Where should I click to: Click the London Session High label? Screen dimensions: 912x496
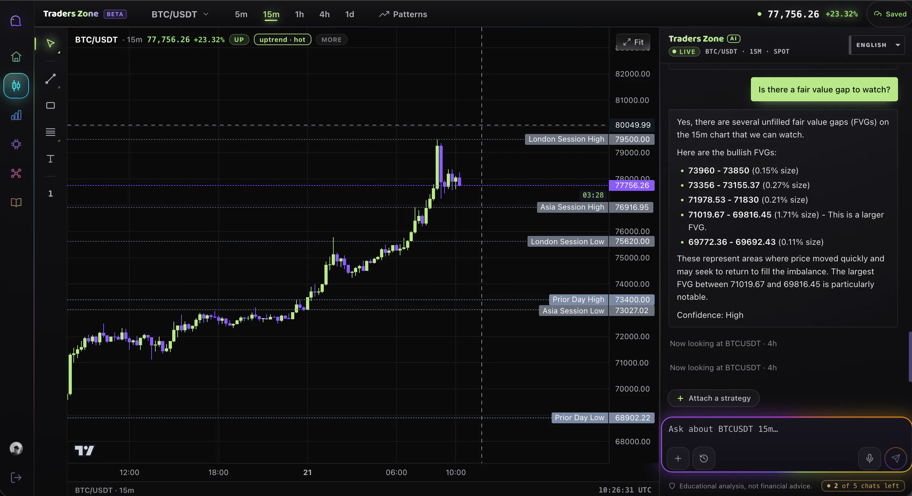(566, 139)
